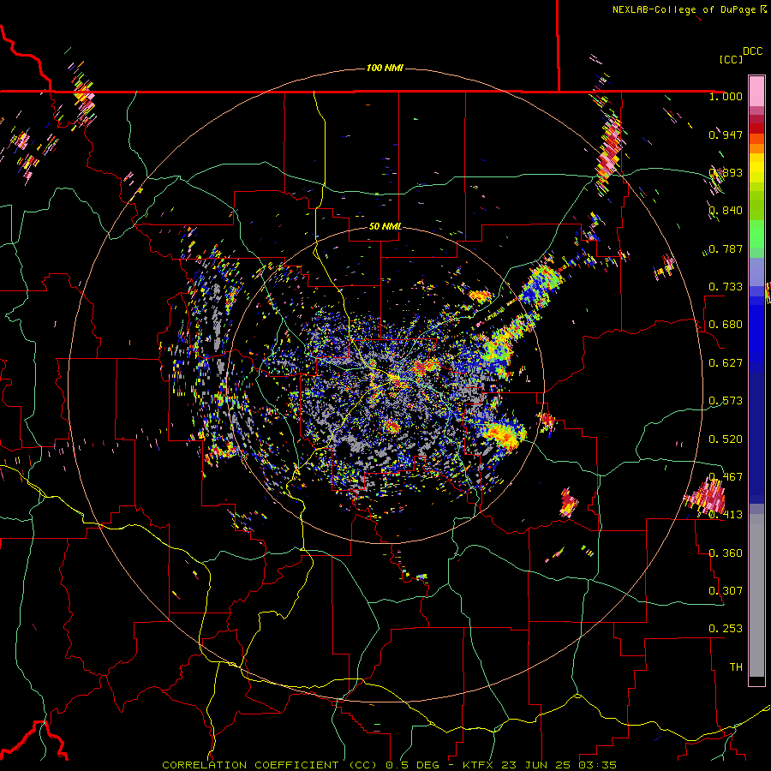This screenshot has height=771, width=771.
Task: Click the pink top band of color scale
Action: (756, 91)
